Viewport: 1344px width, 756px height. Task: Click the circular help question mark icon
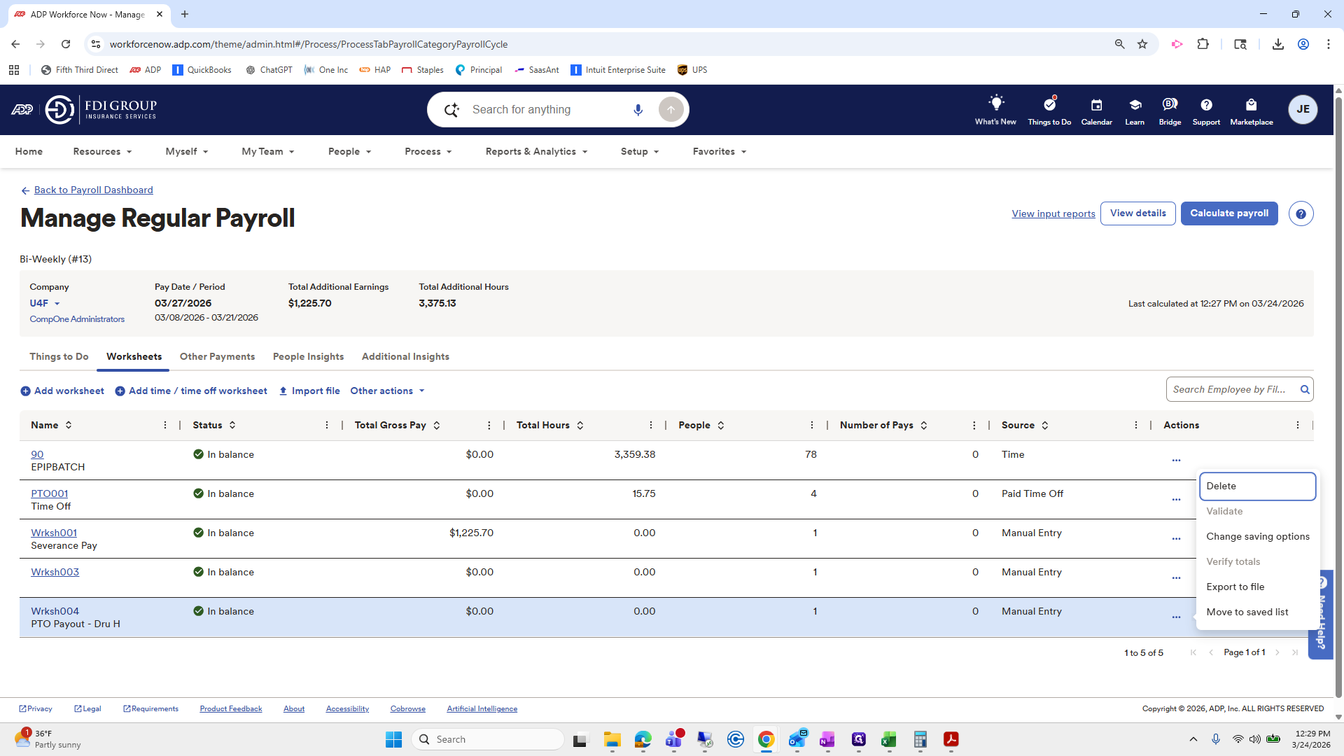[1301, 214]
